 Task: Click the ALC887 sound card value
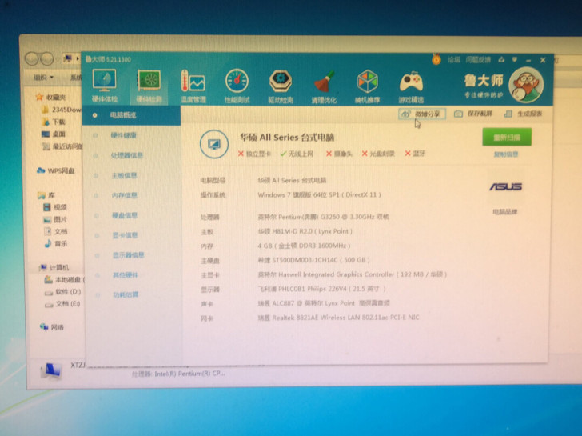[x=324, y=303]
